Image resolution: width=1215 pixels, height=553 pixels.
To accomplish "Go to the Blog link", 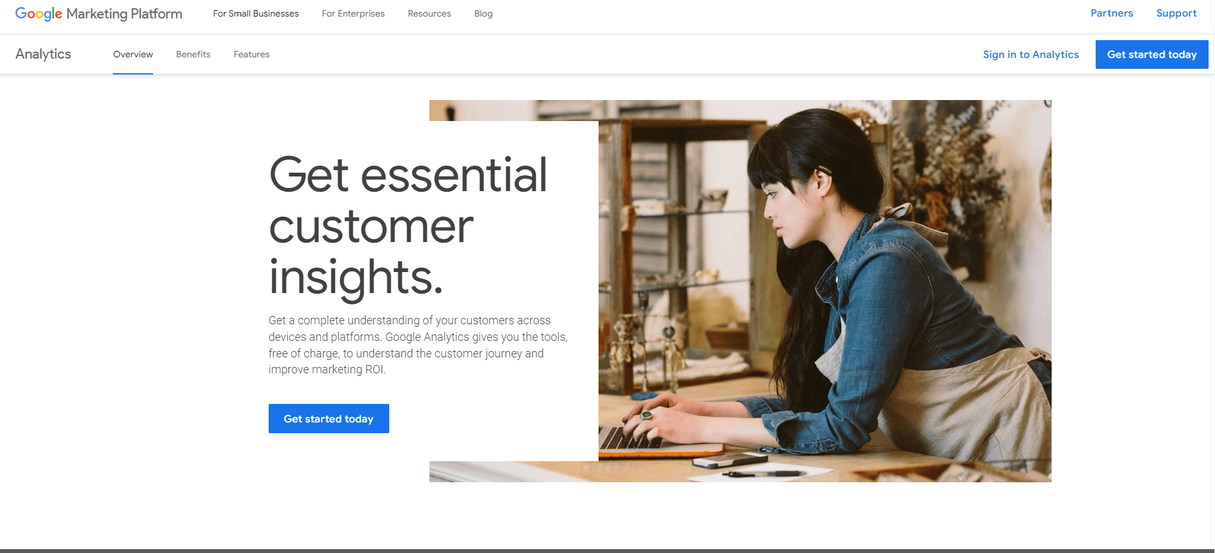I will click(484, 13).
